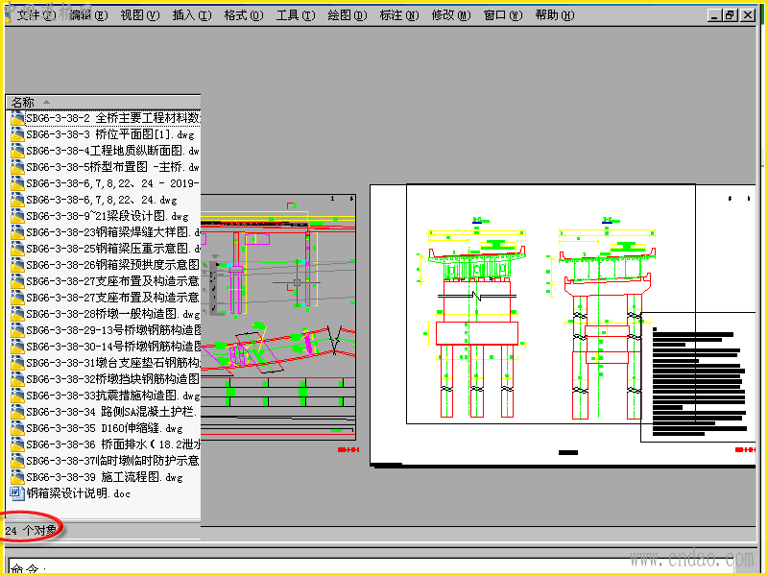The height and width of the screenshot is (576, 768).
Task: Open the 修改(M) menu
Action: point(451,15)
